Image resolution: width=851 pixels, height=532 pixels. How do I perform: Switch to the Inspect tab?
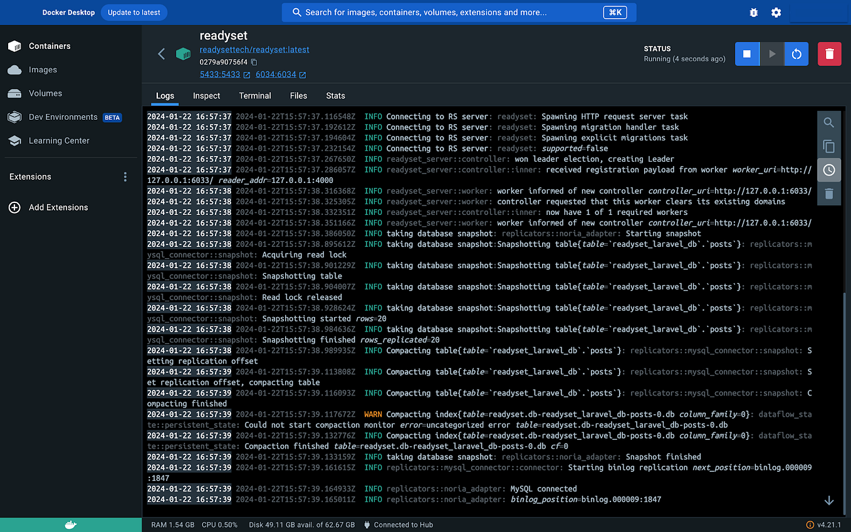[x=206, y=96]
